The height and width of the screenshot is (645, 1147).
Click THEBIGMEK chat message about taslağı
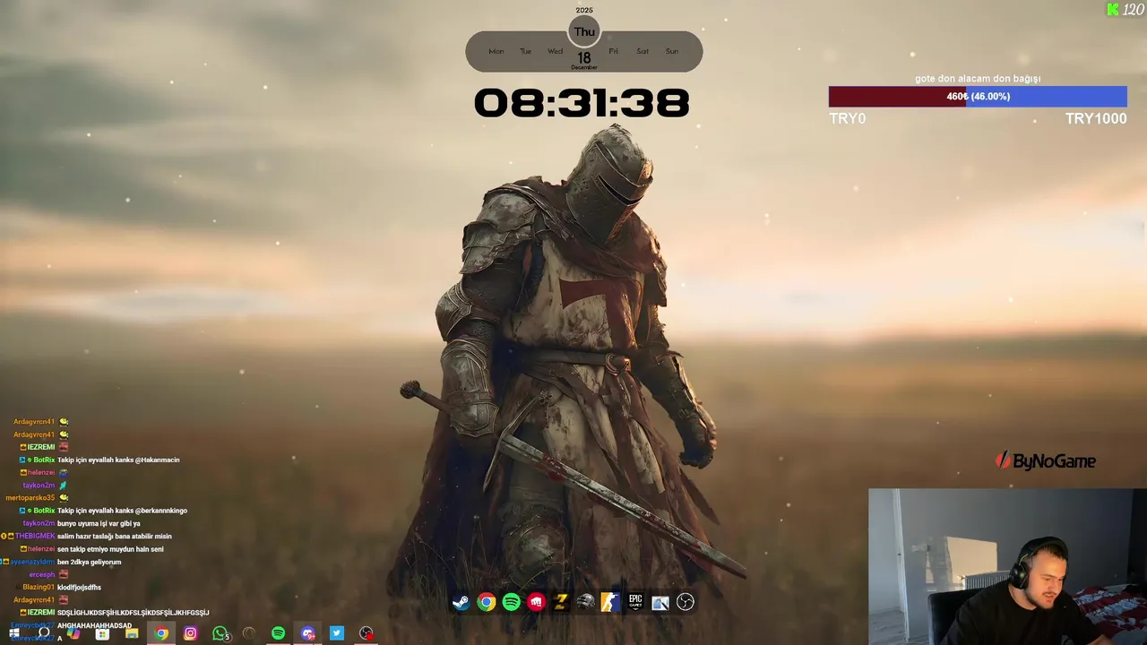coord(114,537)
